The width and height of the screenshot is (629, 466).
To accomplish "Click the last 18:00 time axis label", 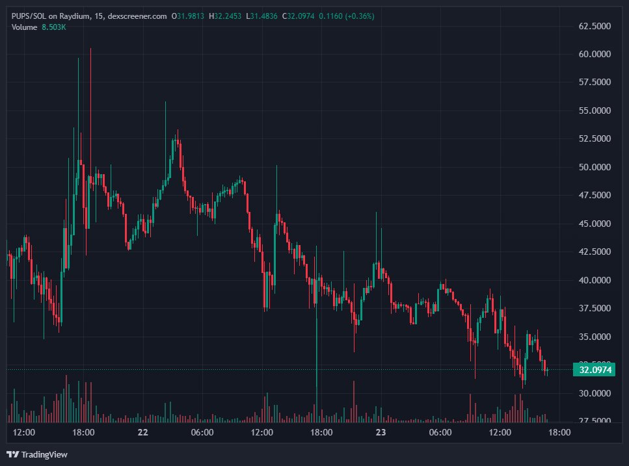I will [x=559, y=432].
